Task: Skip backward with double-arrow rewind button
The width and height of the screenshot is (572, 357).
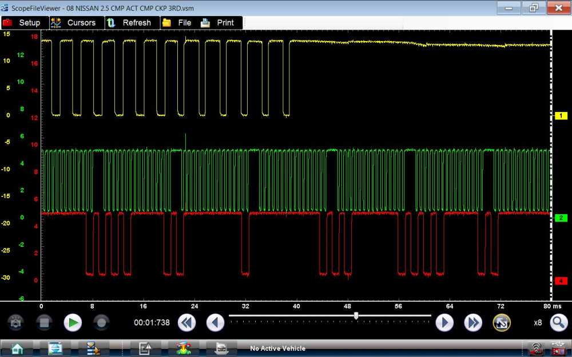Action: 186,323
